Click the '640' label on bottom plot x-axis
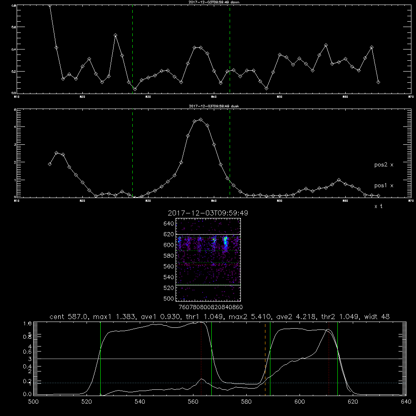The image size is (416, 416). 406,402
